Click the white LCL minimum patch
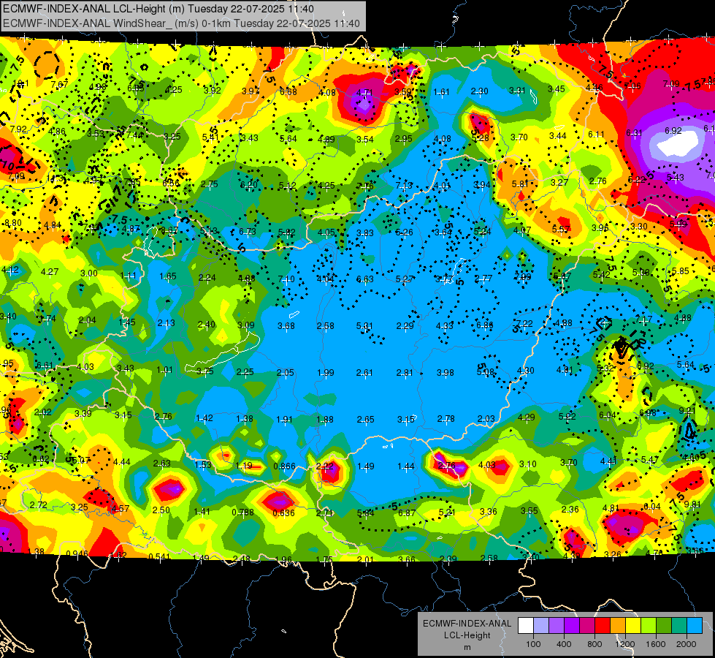Image resolution: width=715 pixels, height=658 pixels. [x=678, y=143]
